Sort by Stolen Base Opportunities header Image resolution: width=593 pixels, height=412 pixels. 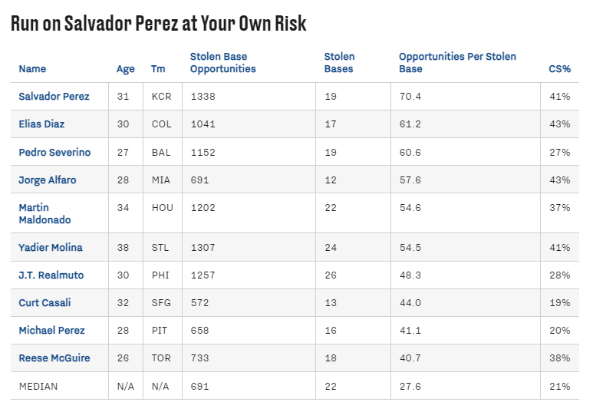[222, 63]
